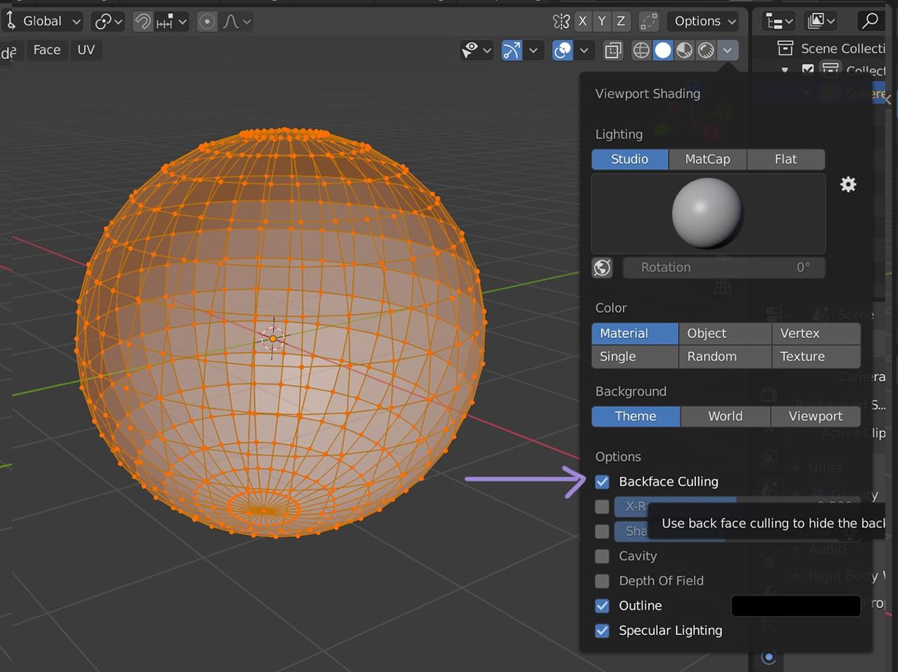Screen dimensions: 898x672
Task: Collapse the Collection tree arrow
Action: click(x=785, y=70)
